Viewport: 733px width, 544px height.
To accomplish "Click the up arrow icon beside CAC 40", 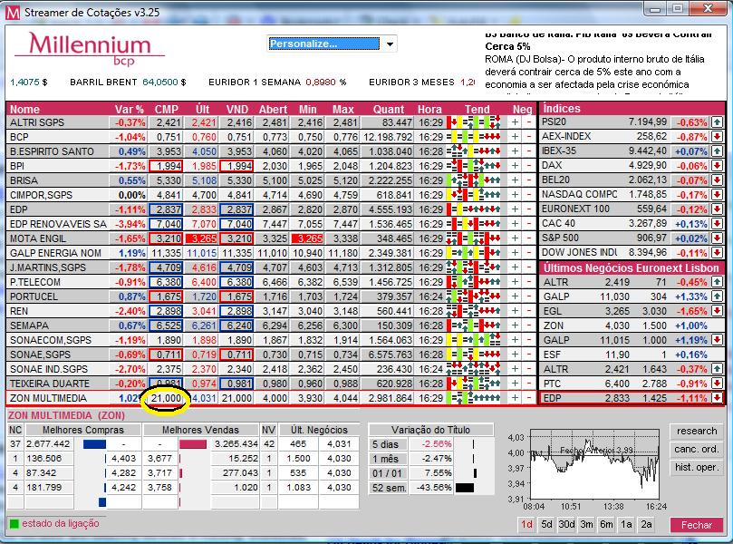I will click(x=717, y=224).
